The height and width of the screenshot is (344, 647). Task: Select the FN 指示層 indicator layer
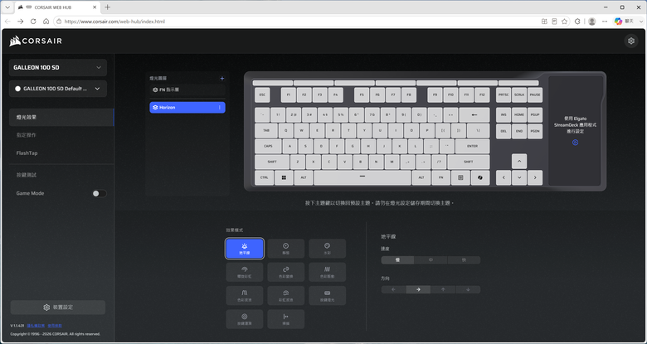pos(187,90)
